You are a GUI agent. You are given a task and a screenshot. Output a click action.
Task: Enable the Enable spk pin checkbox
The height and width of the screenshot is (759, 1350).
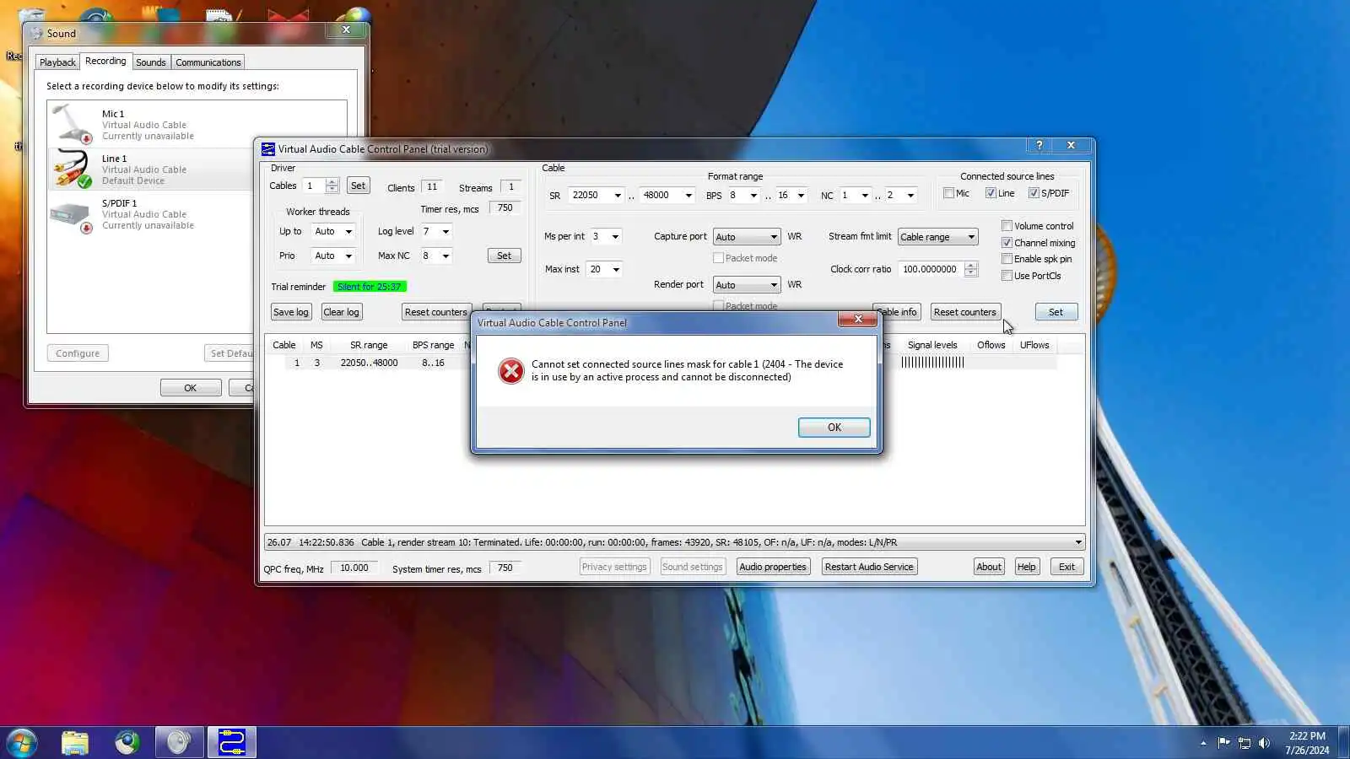point(1007,259)
